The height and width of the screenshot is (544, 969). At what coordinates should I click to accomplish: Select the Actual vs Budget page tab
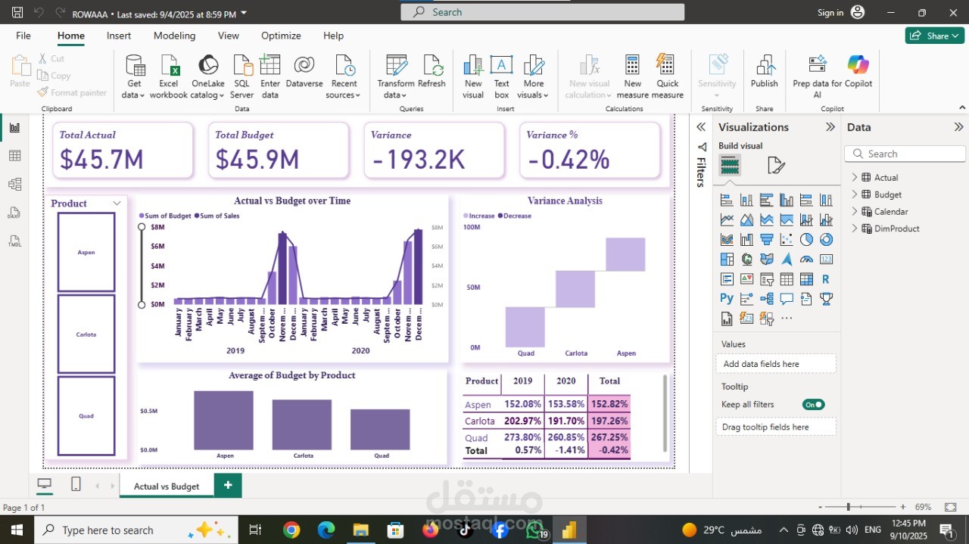click(167, 486)
